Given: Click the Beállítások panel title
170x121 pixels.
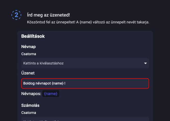Looking at the screenshot, I should [33, 36].
